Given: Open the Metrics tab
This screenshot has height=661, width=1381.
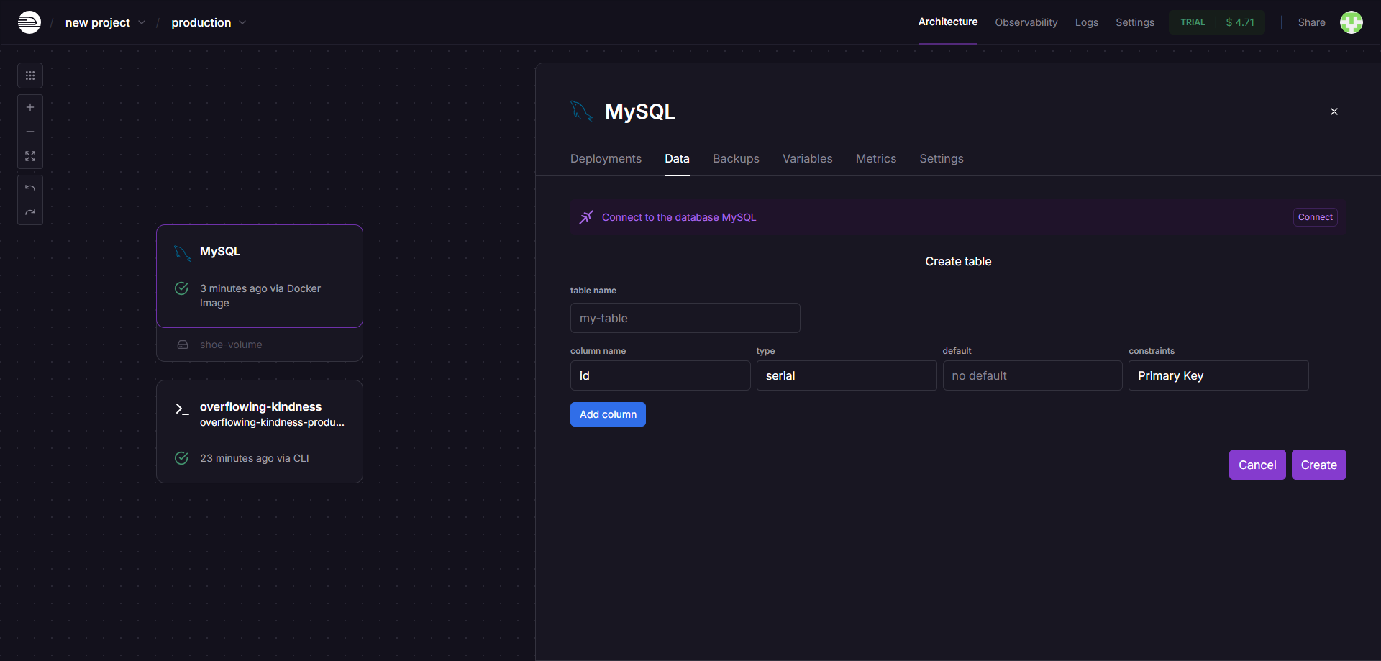Looking at the screenshot, I should [x=876, y=158].
